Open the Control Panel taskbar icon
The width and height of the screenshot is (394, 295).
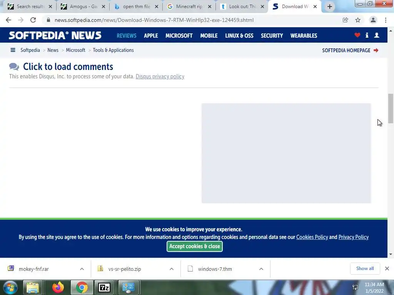pyautogui.click(x=128, y=287)
